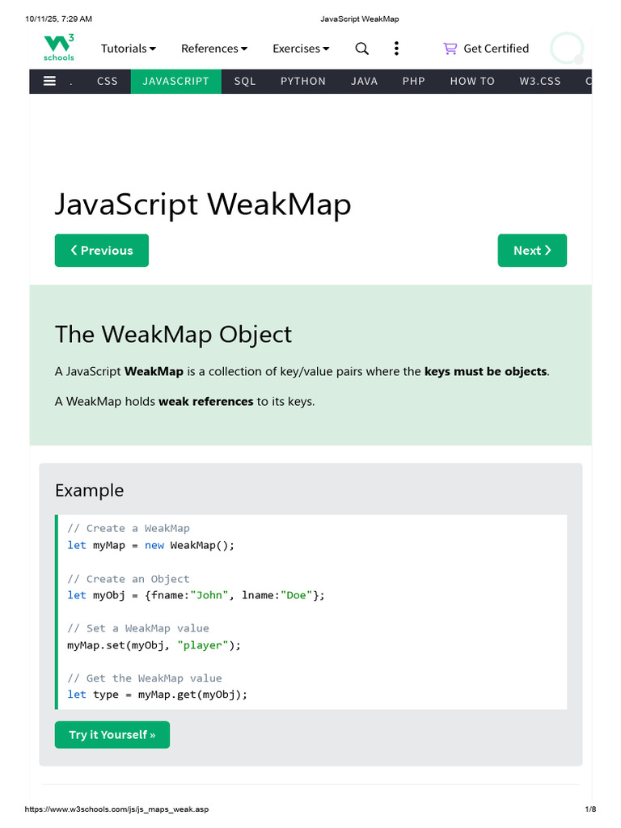Click the code line 'myMap.set(myObj, "player");'
The image size is (621, 828).
click(154, 645)
